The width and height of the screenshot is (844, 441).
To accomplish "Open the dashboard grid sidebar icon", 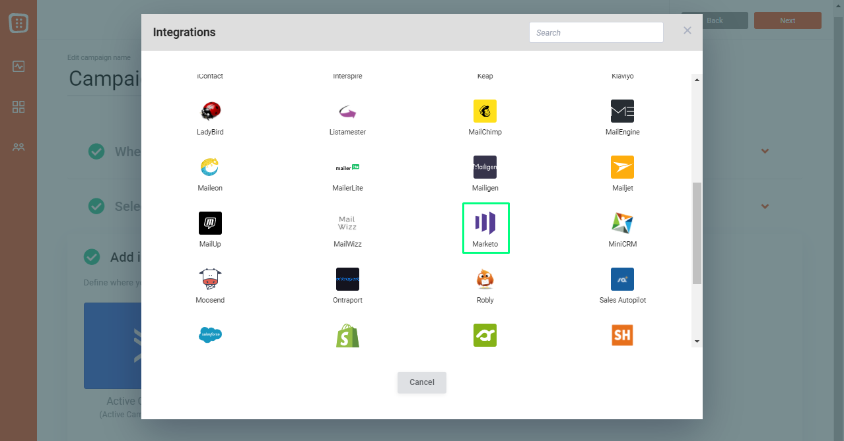I will [x=18, y=107].
